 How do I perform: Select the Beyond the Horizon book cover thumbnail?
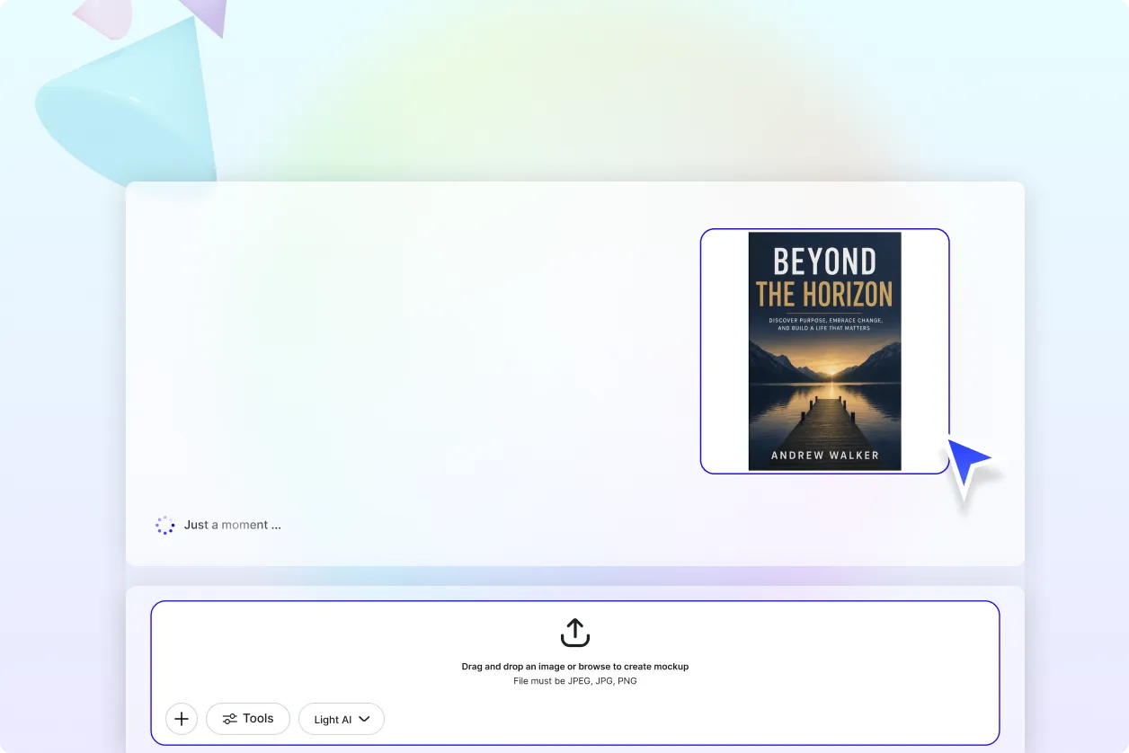[824, 351]
